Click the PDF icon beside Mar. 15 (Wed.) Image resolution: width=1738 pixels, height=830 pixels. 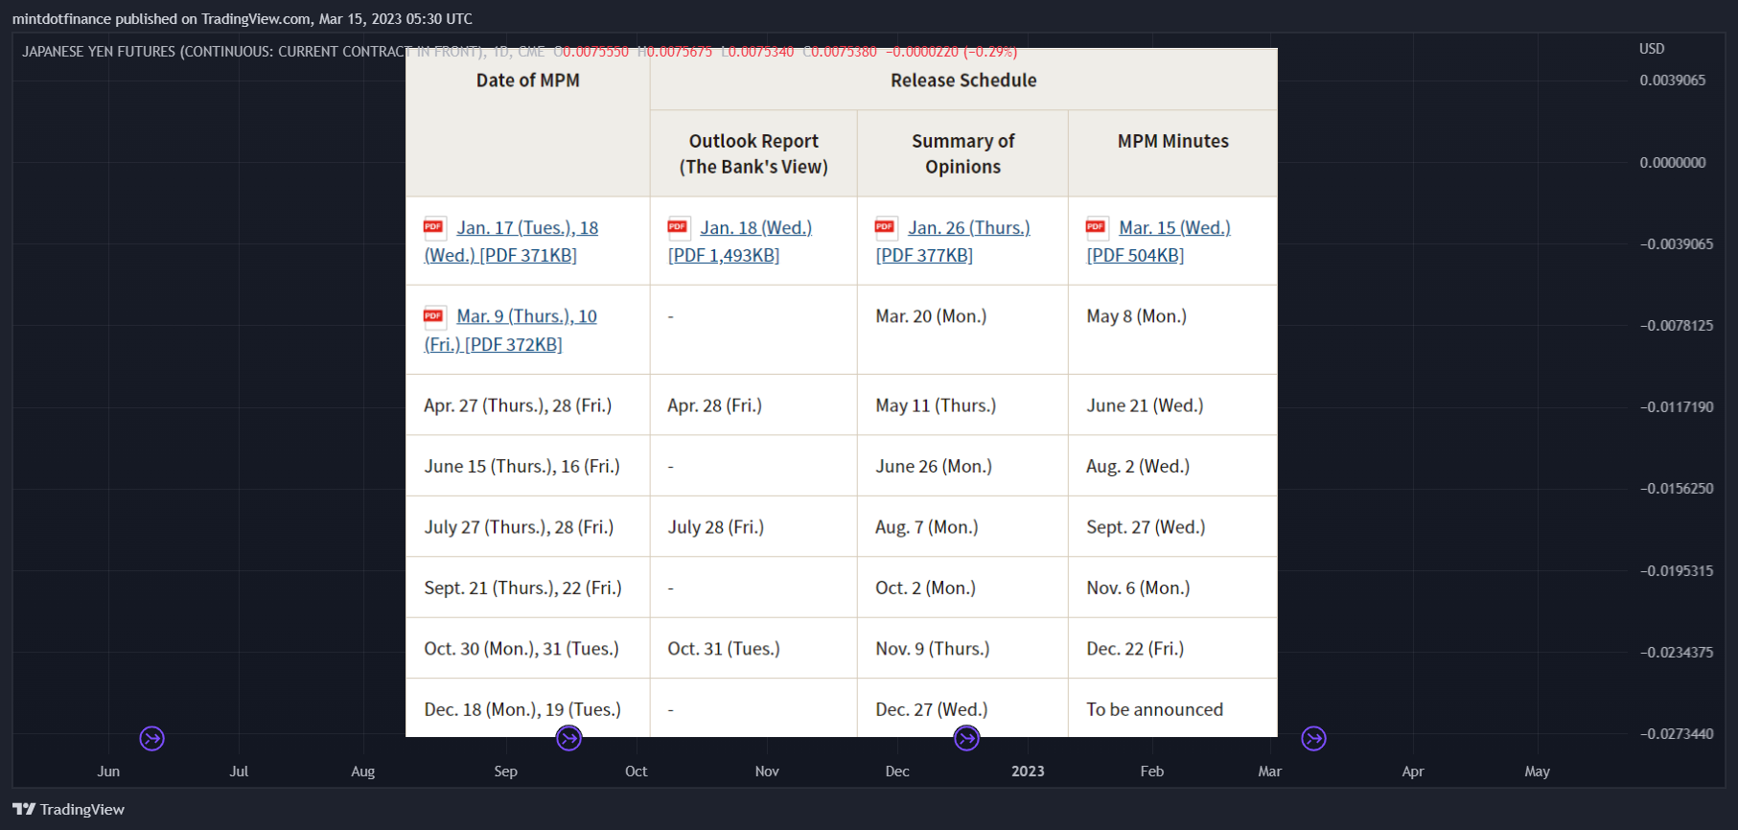(1096, 227)
